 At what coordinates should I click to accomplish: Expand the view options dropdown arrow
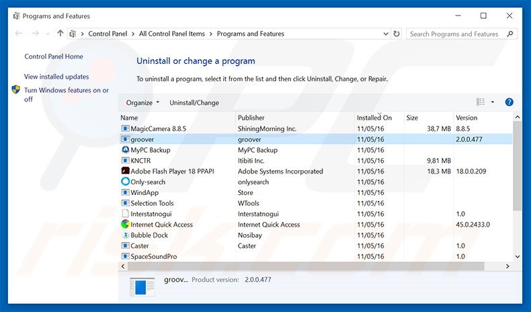tap(493, 102)
